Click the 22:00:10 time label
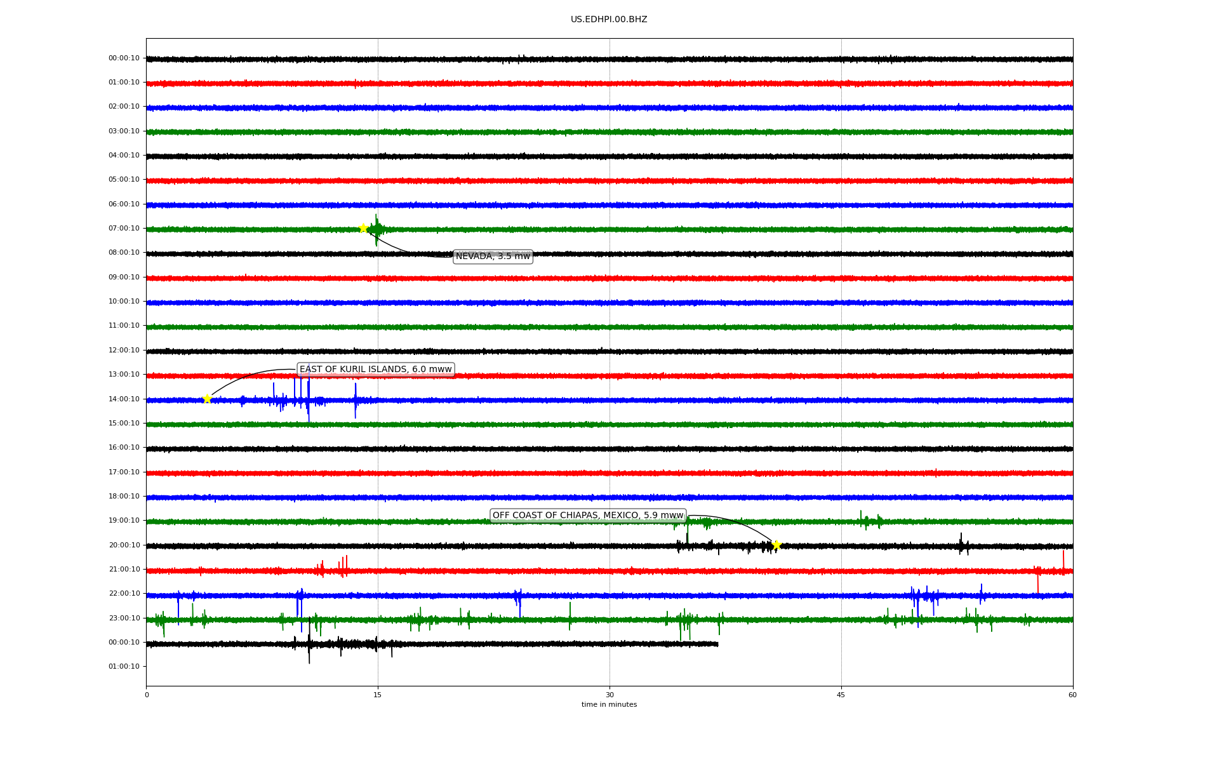This screenshot has width=1219, height=762. pos(124,594)
